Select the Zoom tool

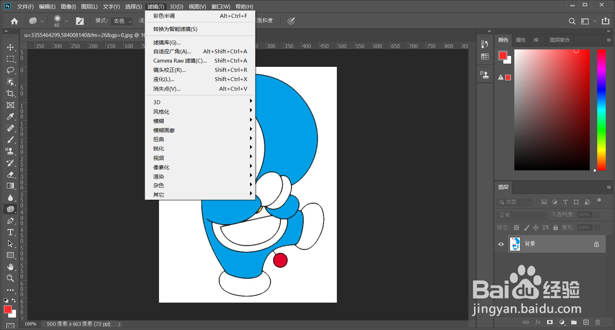10,278
